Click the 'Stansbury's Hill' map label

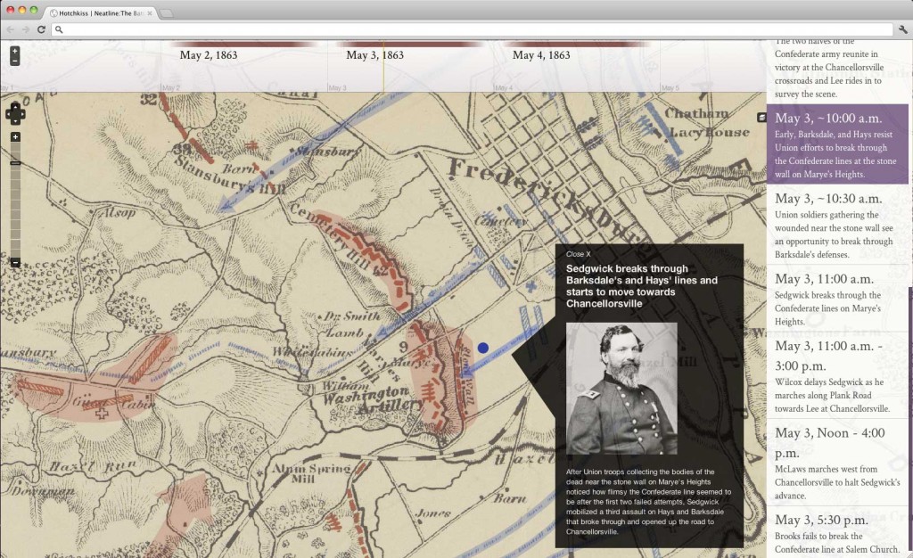pos(231,173)
